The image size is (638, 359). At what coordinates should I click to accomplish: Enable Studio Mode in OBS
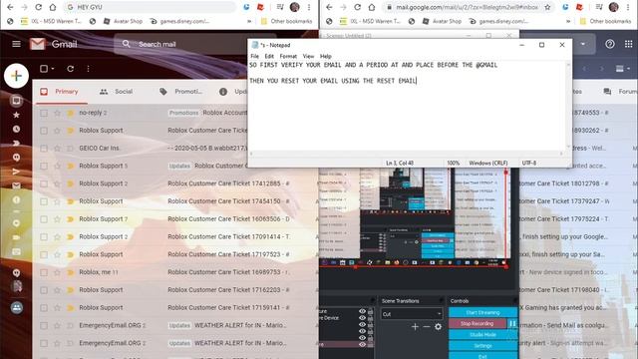[x=482, y=335]
